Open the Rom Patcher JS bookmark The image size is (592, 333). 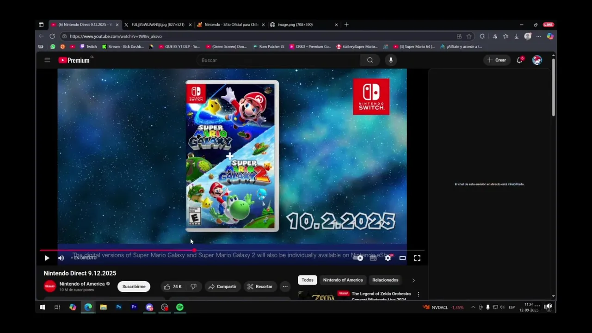tap(268, 47)
